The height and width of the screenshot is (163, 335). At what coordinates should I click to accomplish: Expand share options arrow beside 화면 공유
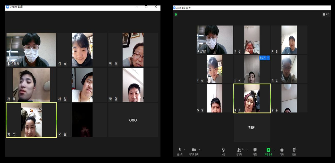tap(274, 150)
